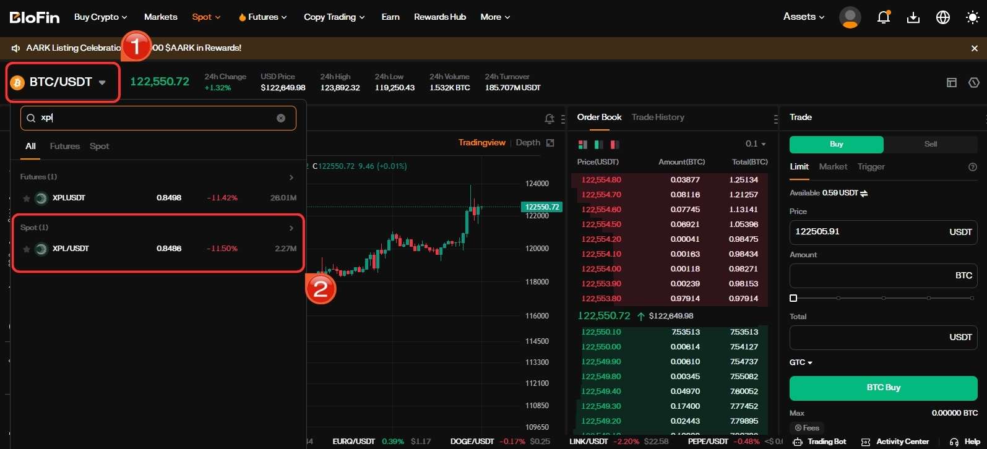Favorite XPL/USDT spot pair with star
Viewport: 987px width, 449px height.
point(27,249)
